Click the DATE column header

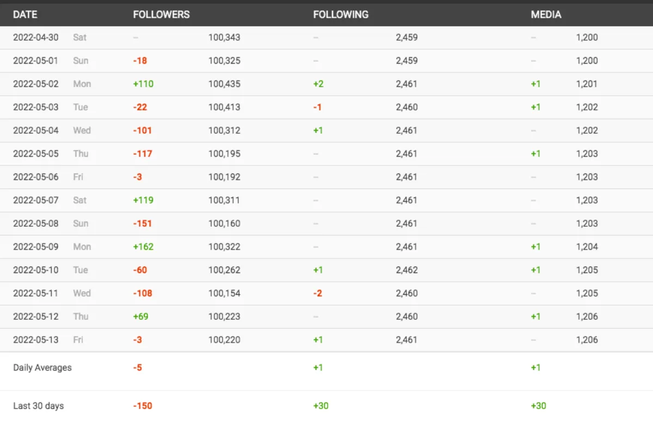click(25, 15)
